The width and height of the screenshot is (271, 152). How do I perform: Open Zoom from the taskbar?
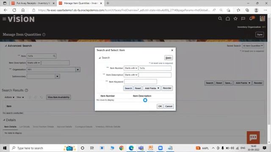160,148
